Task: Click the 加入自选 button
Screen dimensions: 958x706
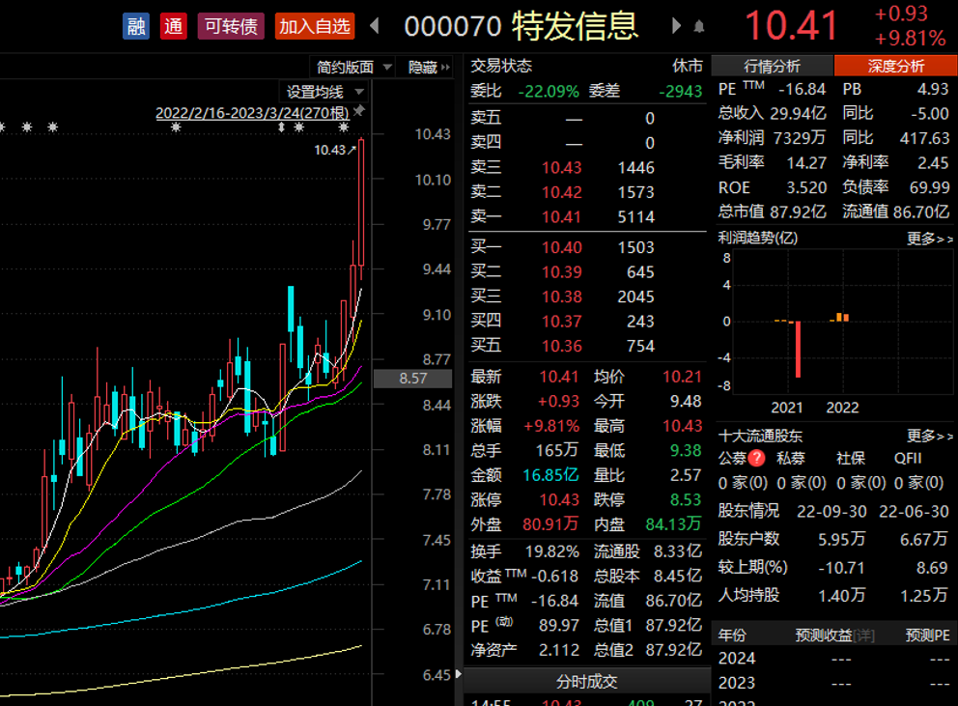Action: (313, 25)
